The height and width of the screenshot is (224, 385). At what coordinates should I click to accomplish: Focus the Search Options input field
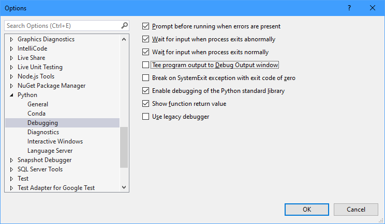(63, 26)
